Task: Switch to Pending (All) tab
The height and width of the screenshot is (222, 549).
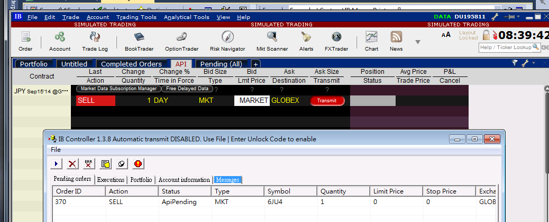Action: (222, 64)
